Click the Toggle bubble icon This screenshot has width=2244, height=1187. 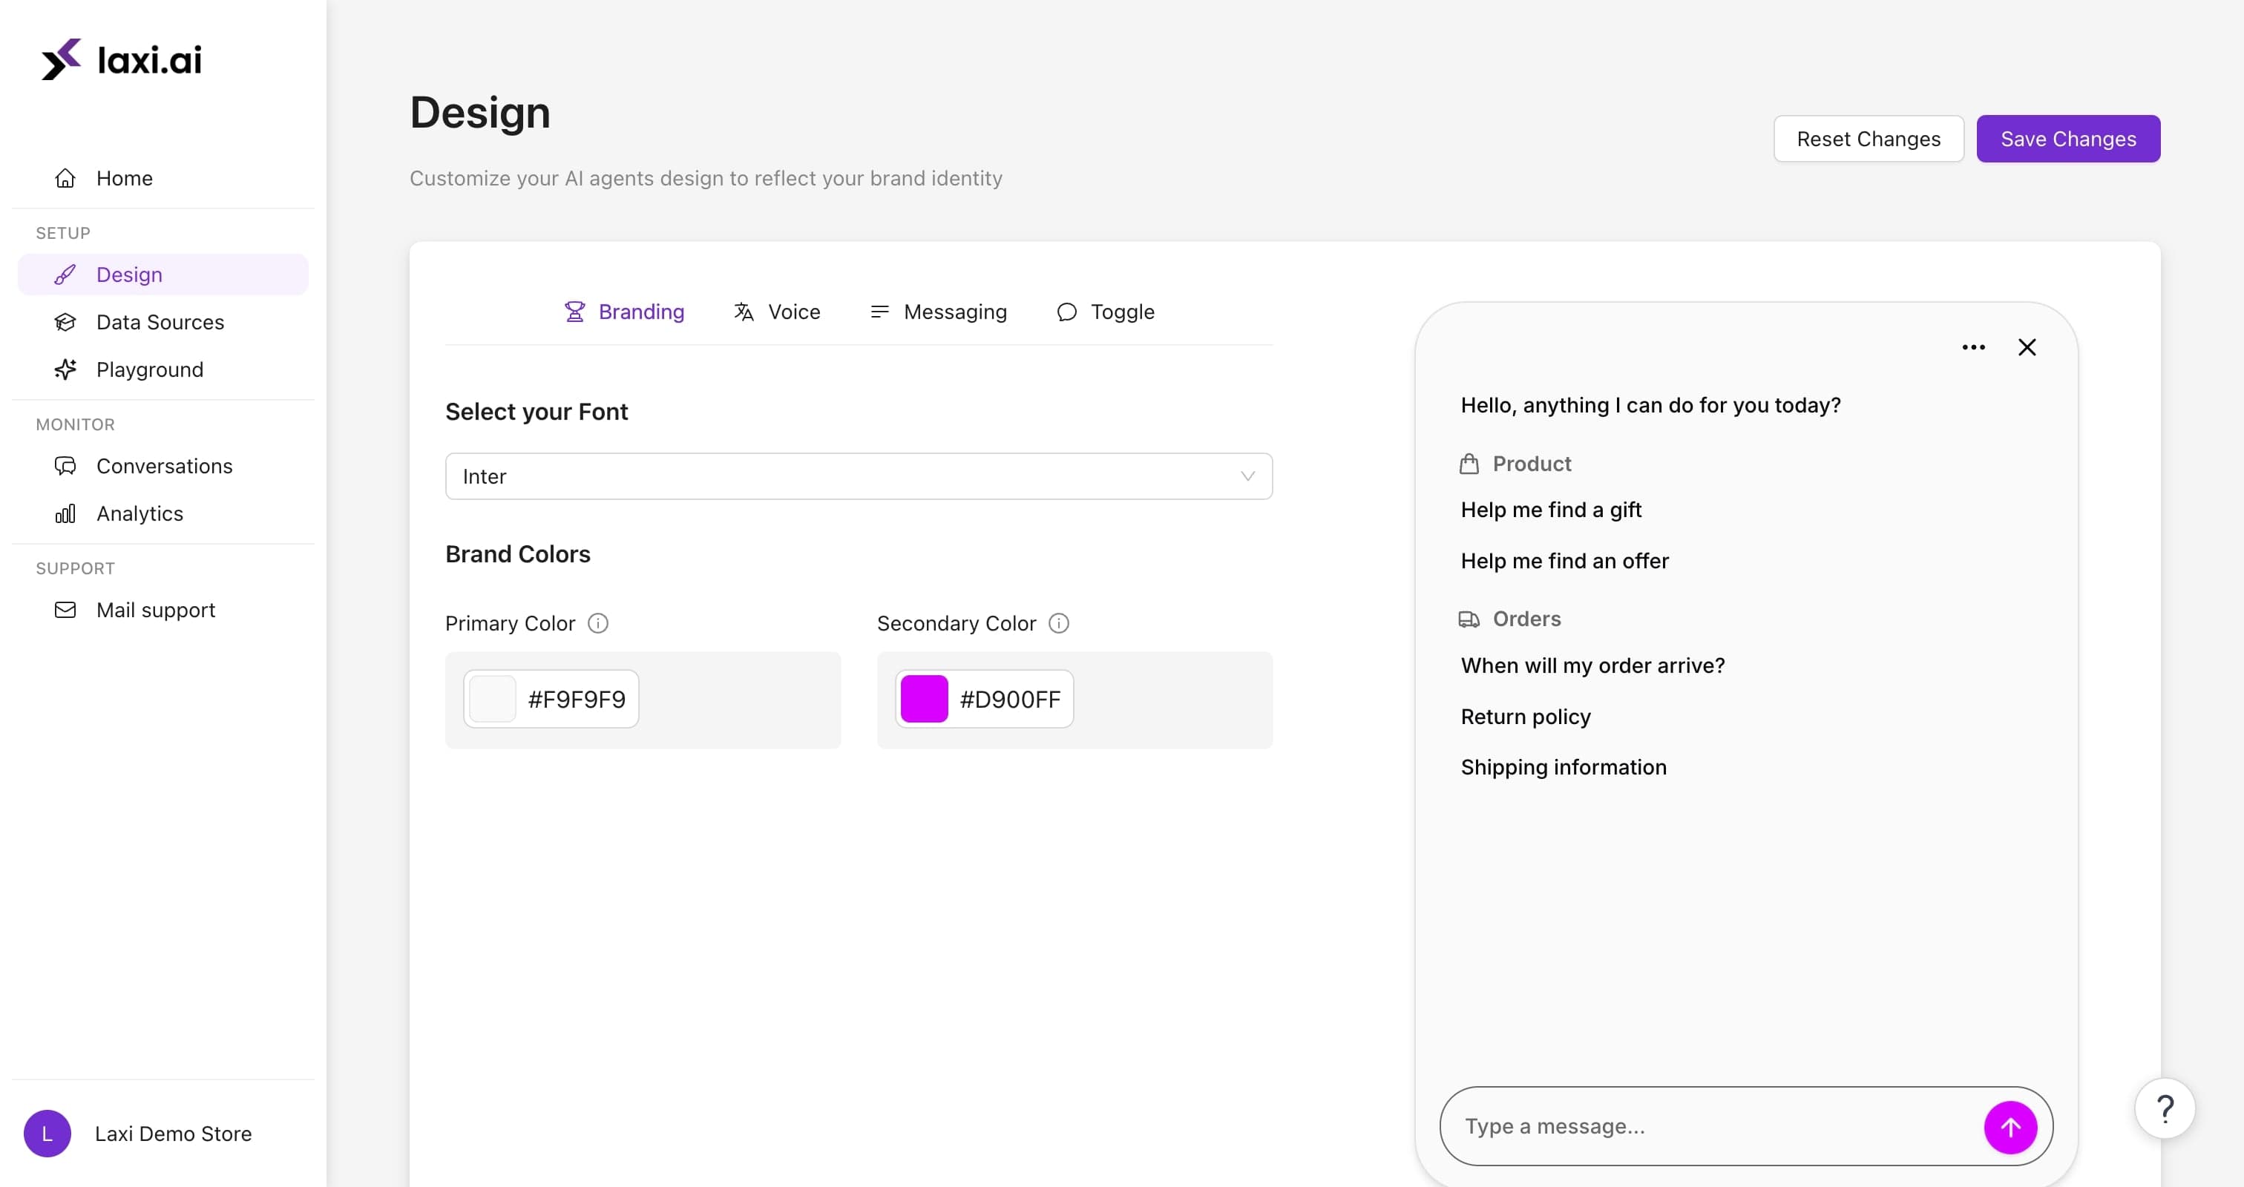tap(1066, 312)
